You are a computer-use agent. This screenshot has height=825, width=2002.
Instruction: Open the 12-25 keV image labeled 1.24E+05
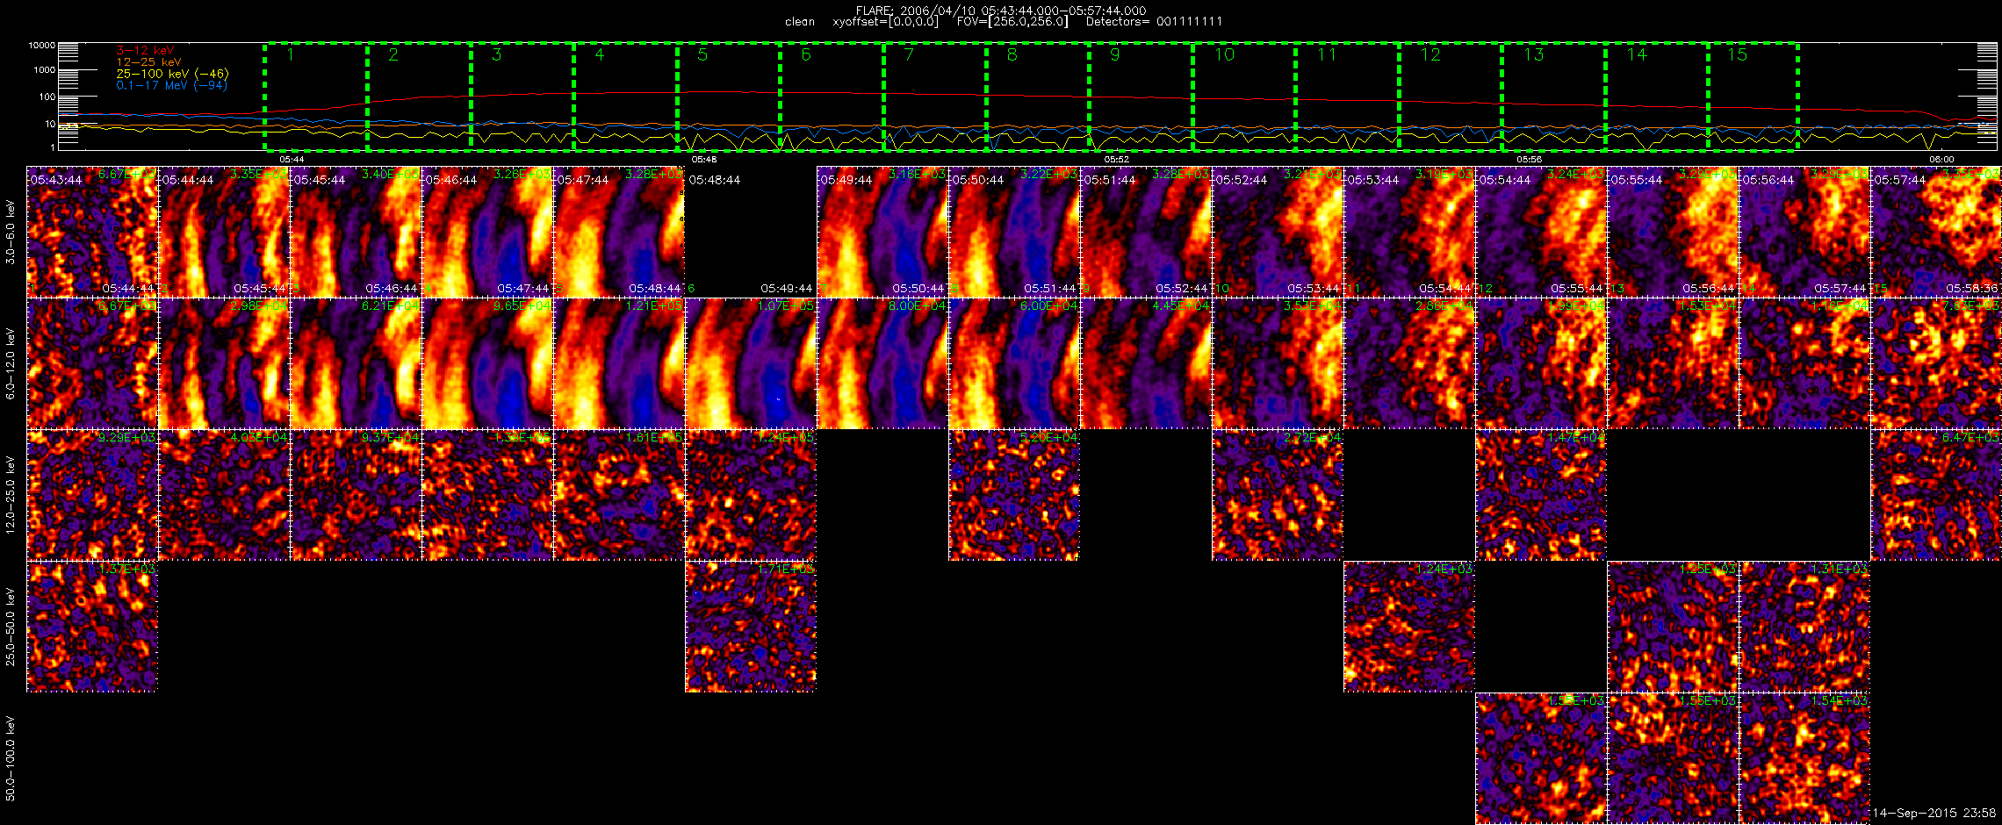(x=751, y=495)
